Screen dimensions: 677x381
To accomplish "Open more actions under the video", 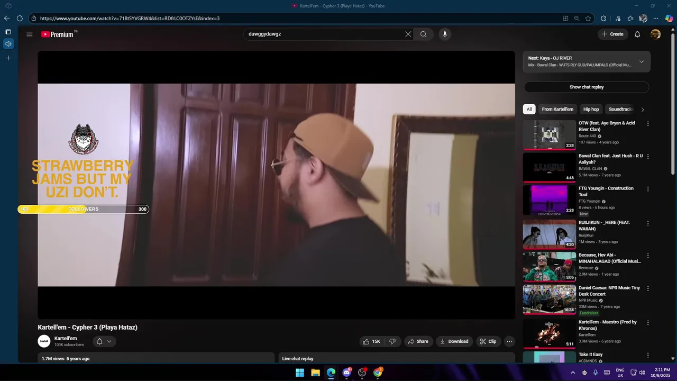I will pos(509,341).
